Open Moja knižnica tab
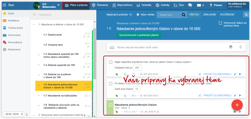 122,5
